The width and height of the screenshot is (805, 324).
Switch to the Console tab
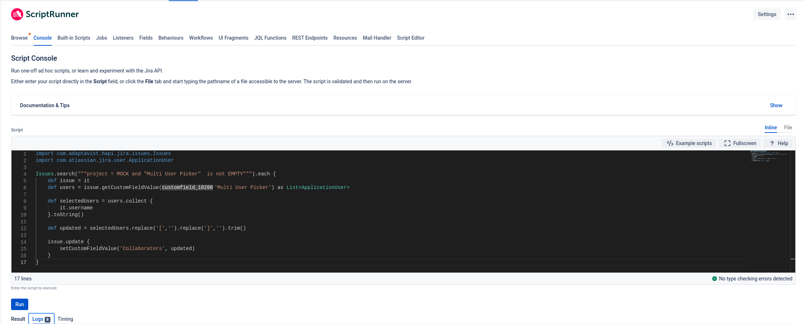pyautogui.click(x=42, y=38)
